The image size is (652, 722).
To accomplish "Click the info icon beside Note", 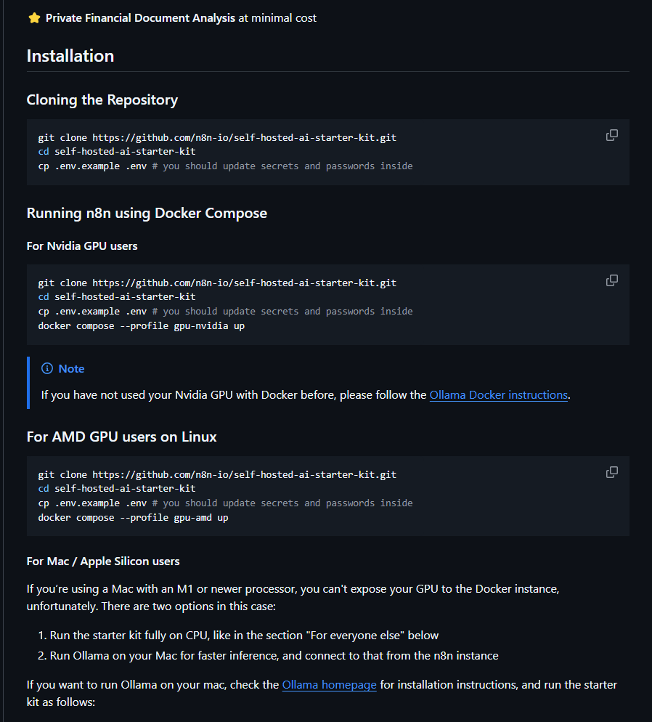I will [47, 369].
